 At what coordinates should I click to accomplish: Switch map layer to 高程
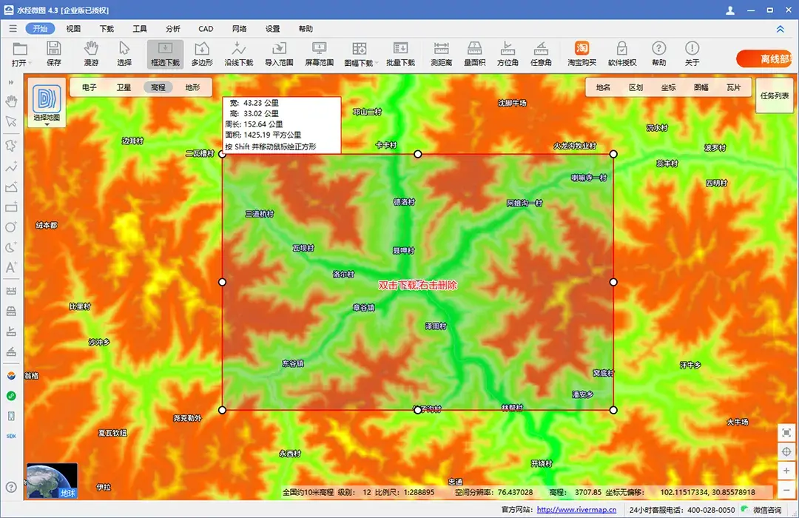tap(158, 88)
